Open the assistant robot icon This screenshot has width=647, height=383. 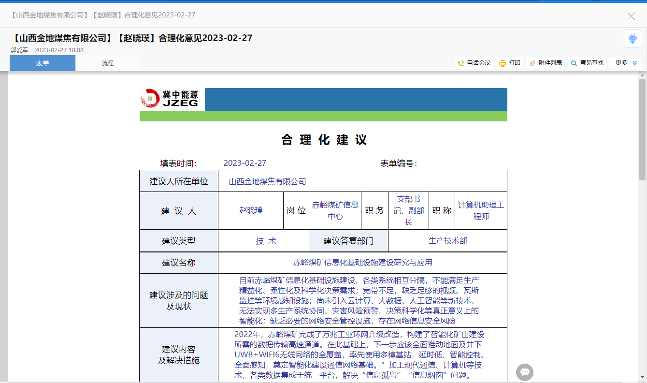[633, 39]
